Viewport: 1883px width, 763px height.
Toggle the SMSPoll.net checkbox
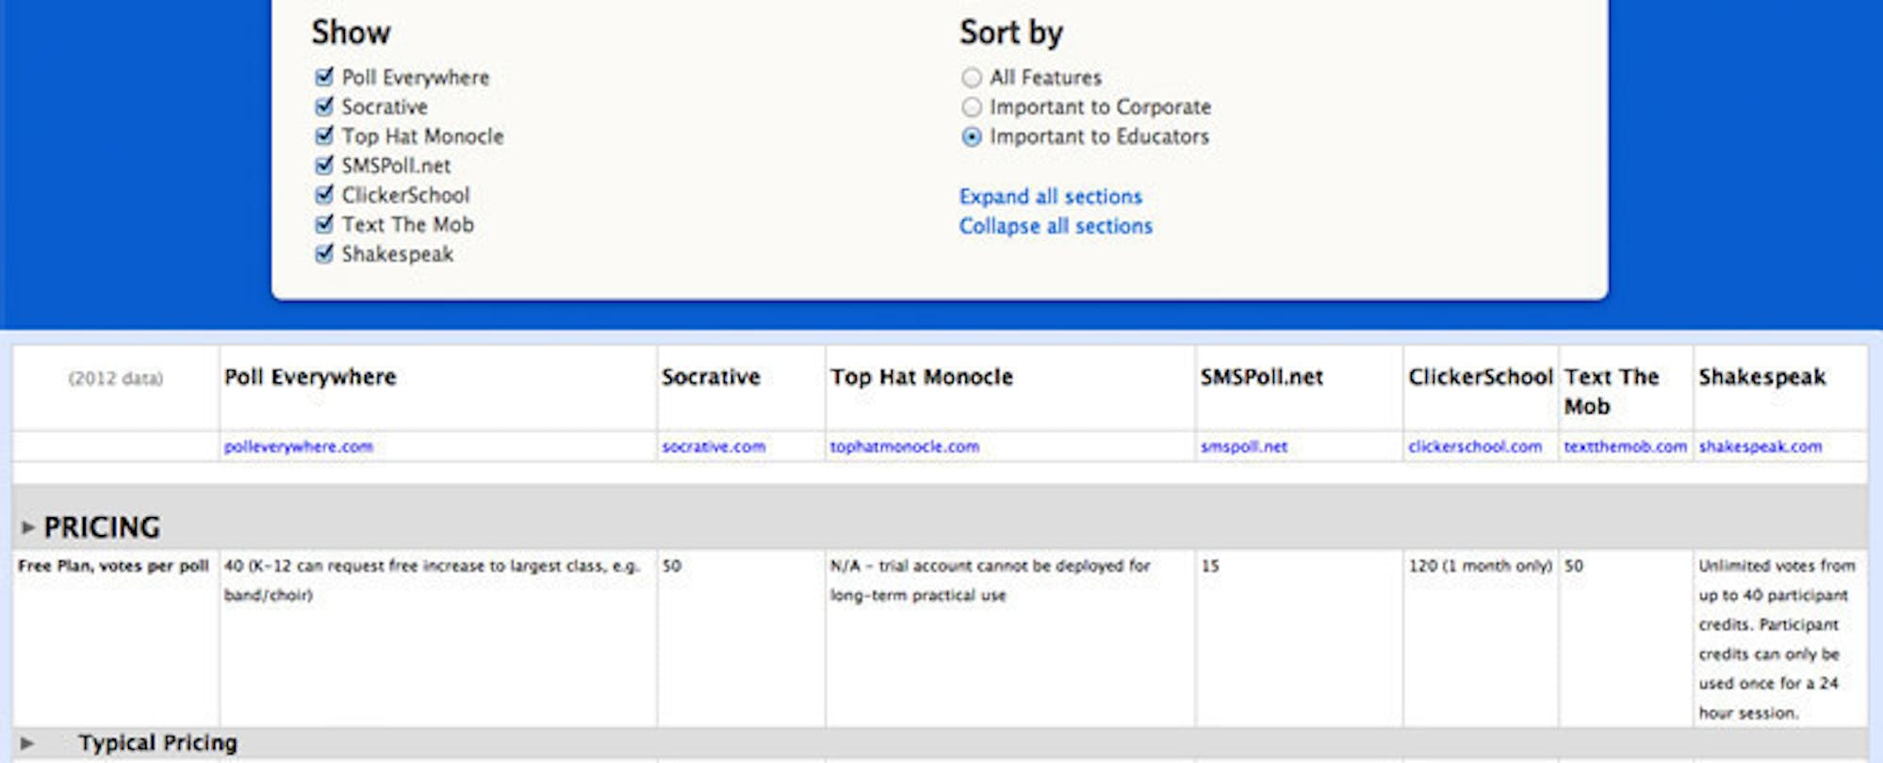point(324,165)
